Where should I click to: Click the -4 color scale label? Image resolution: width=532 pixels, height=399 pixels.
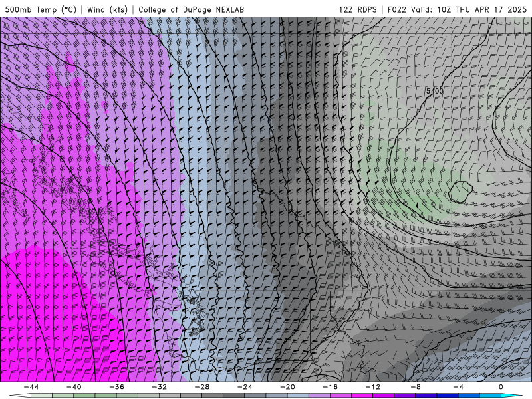[x=458, y=387]
